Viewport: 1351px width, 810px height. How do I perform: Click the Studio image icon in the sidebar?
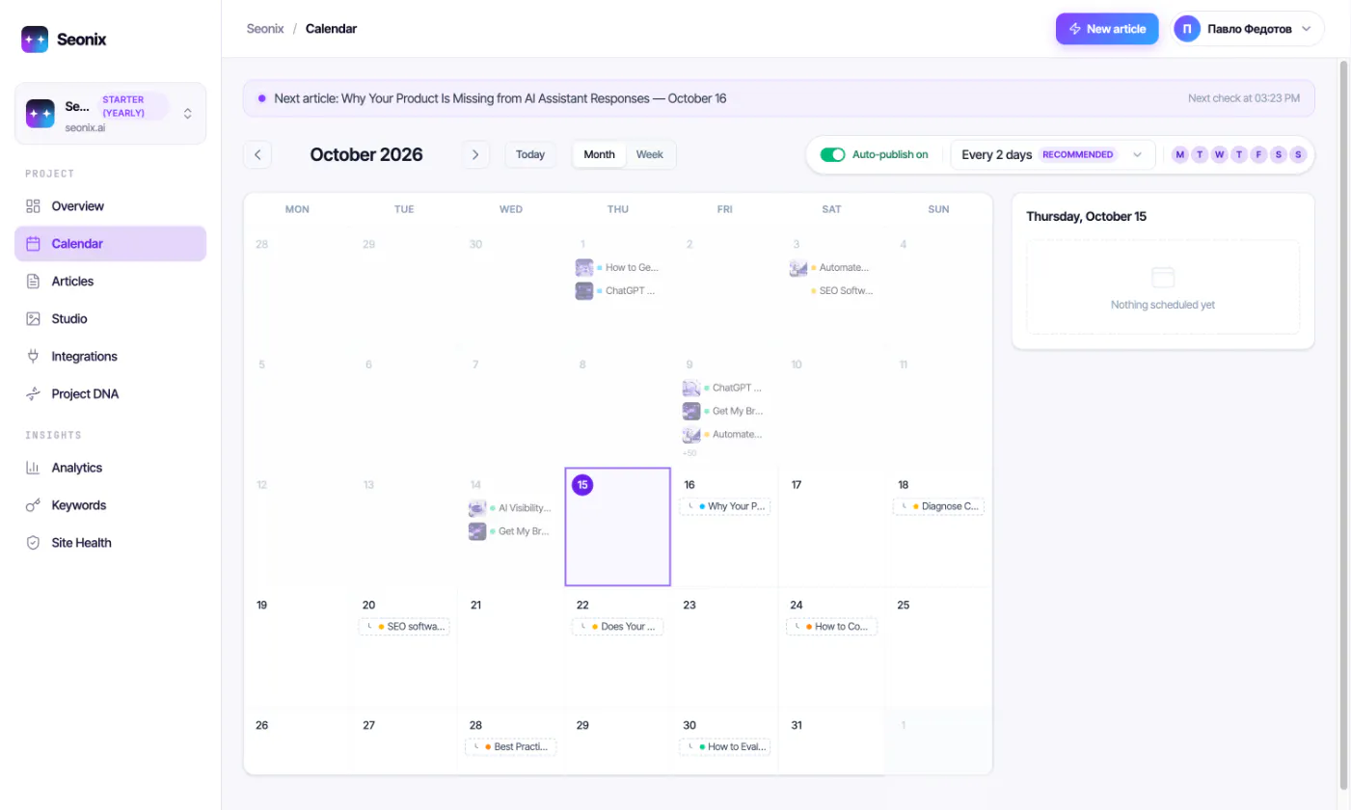(33, 319)
